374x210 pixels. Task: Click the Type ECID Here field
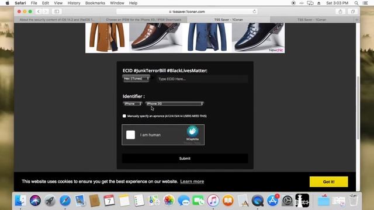coord(202,79)
